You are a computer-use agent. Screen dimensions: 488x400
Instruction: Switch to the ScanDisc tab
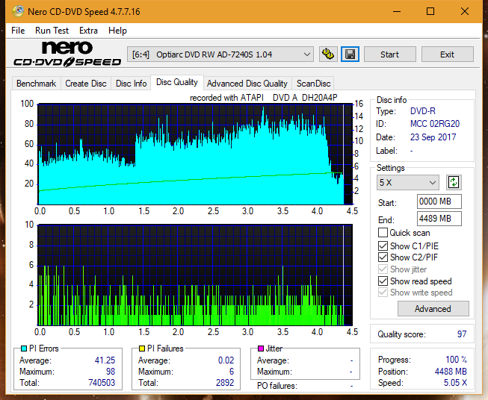(x=313, y=84)
